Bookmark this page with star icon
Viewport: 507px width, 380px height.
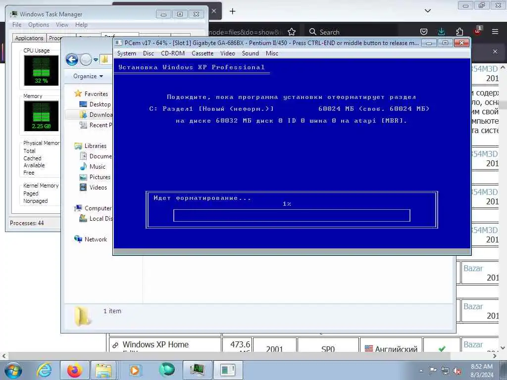[x=292, y=32]
